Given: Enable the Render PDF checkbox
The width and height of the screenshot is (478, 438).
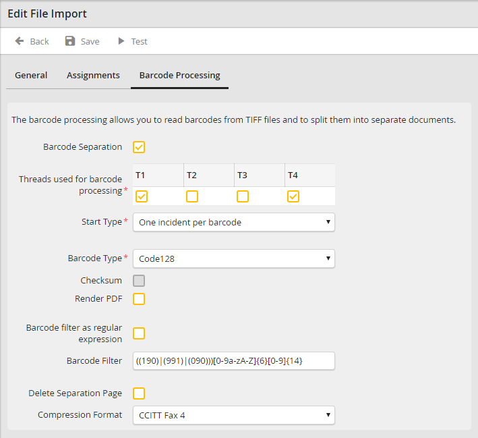Looking at the screenshot, I should tap(139, 299).
